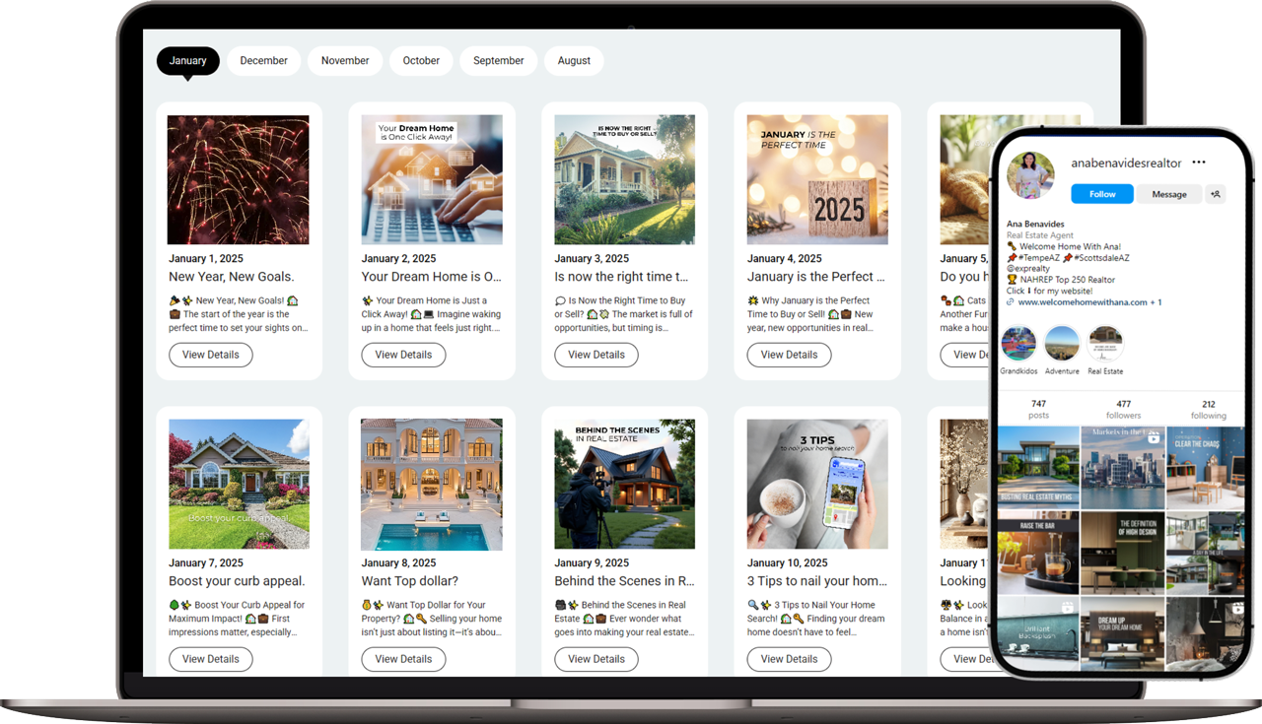
Task: Switch to the October tab
Action: pyautogui.click(x=421, y=61)
